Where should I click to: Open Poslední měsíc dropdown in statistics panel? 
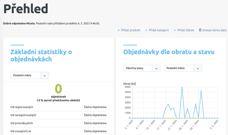tap(30, 75)
